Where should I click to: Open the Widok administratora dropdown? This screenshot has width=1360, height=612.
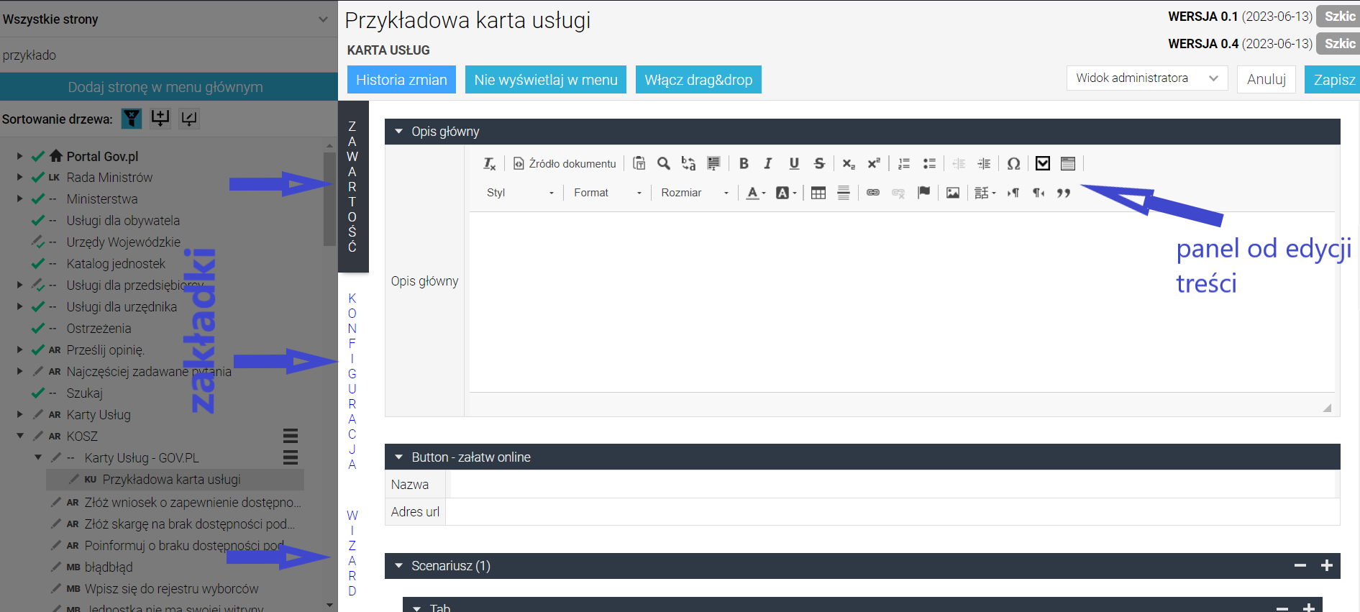click(1146, 78)
